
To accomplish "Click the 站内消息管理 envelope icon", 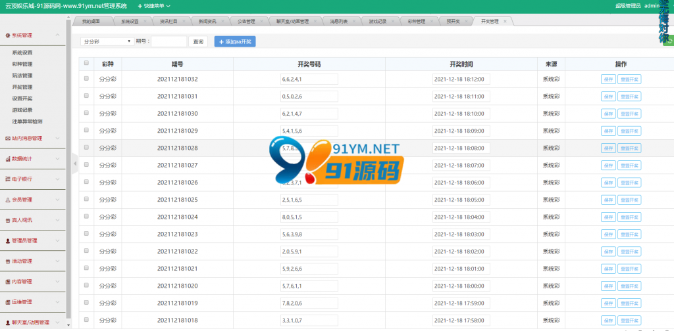I will click(x=7, y=139).
